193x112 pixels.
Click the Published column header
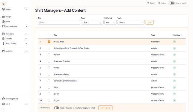click(176, 35)
